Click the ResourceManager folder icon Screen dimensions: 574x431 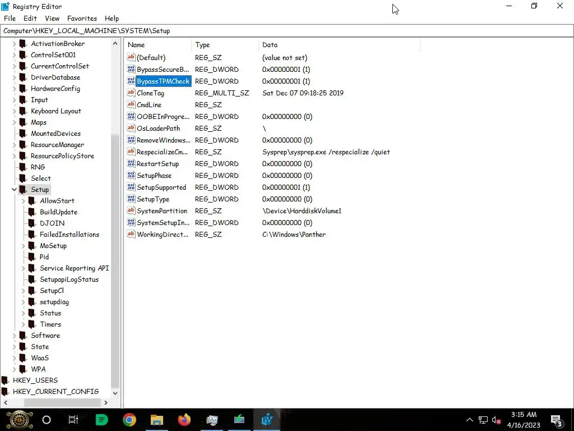23,145
